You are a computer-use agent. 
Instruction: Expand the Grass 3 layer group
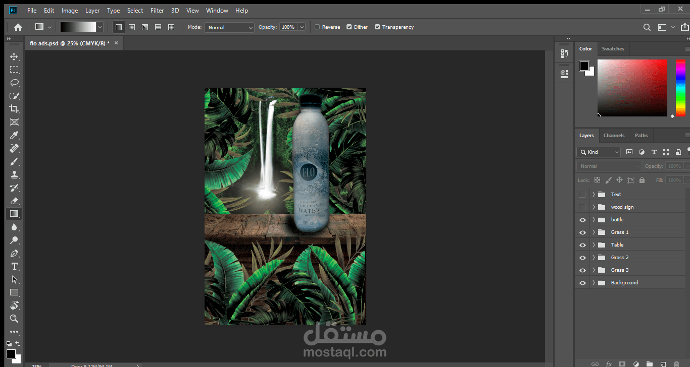click(x=594, y=270)
